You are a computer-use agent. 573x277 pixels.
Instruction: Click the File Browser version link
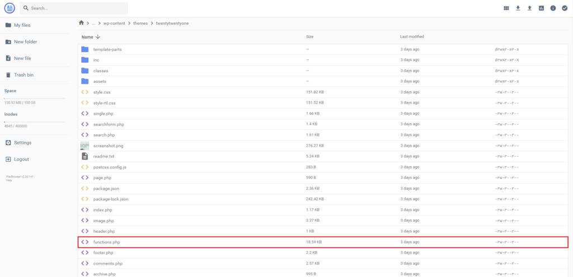pyautogui.click(x=20, y=177)
